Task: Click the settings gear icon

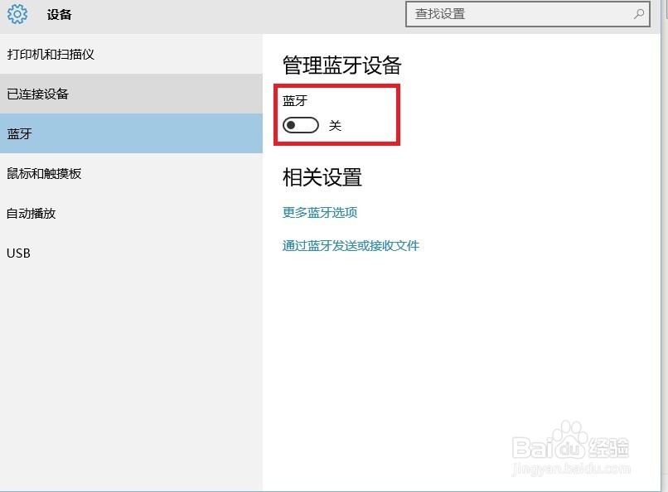Action: 17,13
